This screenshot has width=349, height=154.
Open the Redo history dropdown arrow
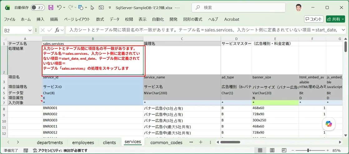point(75,8)
